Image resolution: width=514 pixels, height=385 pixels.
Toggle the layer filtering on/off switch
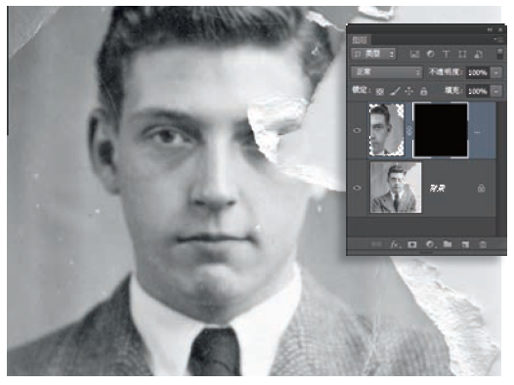(499, 54)
